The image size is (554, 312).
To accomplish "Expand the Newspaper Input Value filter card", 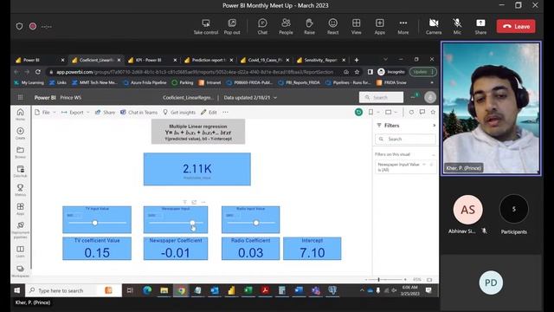I will coord(424,165).
